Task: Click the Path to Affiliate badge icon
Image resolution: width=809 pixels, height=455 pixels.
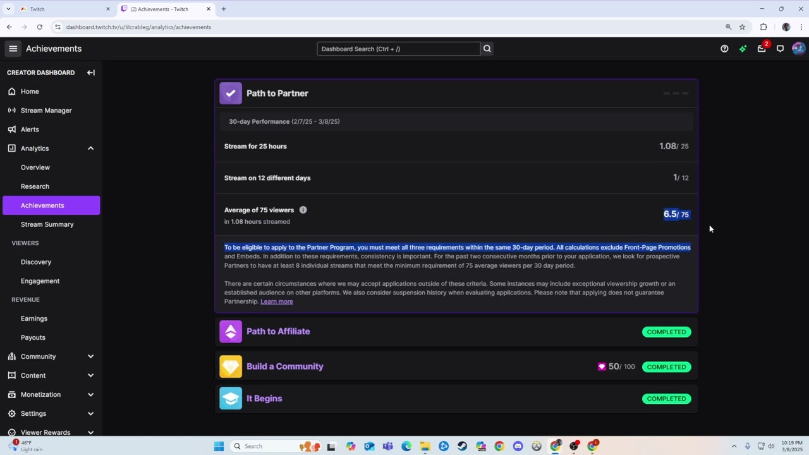Action: pos(231,332)
